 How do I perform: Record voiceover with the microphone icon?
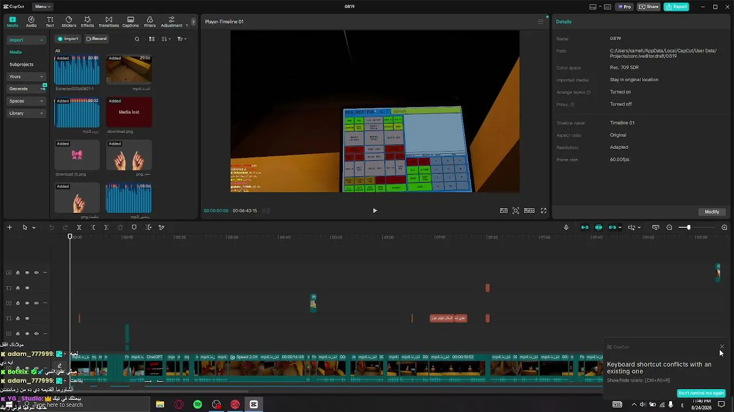click(566, 228)
